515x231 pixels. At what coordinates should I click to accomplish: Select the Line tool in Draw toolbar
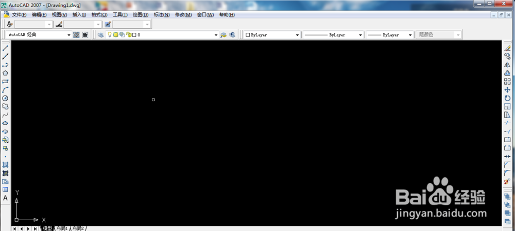point(5,48)
